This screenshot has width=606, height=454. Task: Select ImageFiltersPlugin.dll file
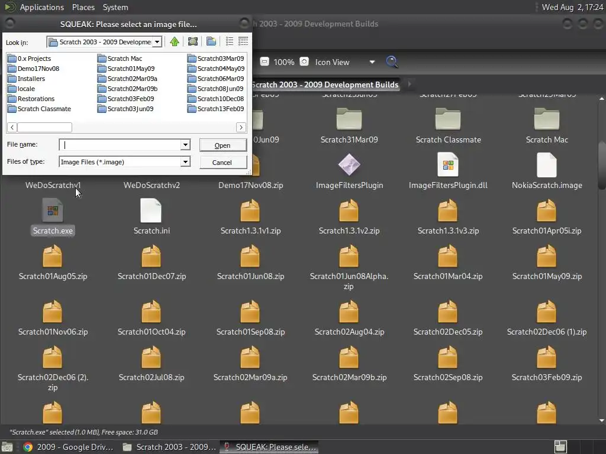[x=448, y=171]
